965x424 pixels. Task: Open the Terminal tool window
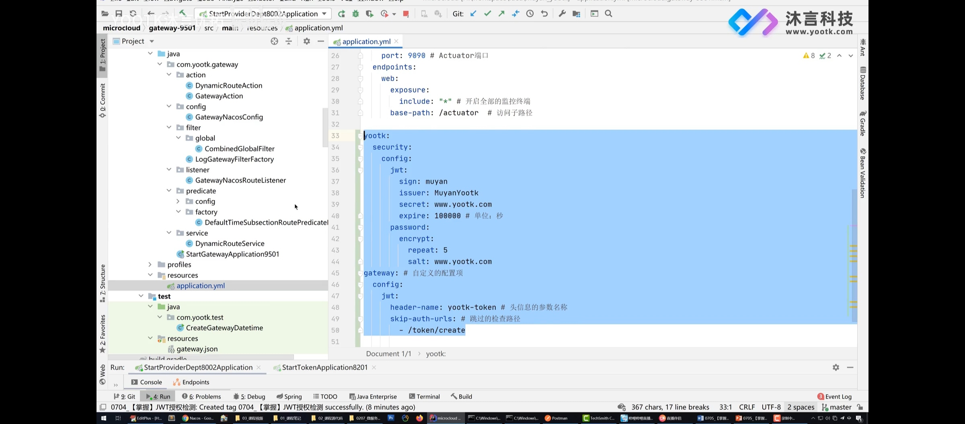tap(424, 396)
